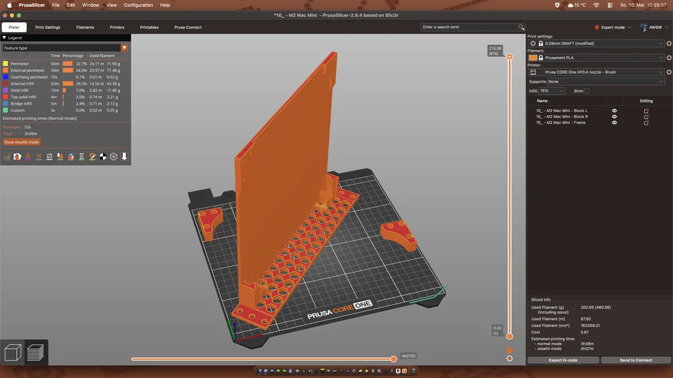Collapse the Legend panel triangle
The height and width of the screenshot is (378, 673).
4,37
